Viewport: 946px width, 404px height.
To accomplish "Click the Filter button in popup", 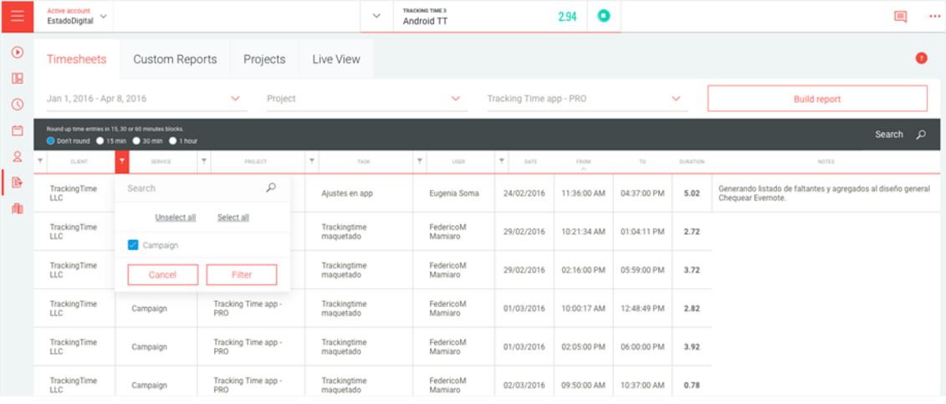I will 242,274.
